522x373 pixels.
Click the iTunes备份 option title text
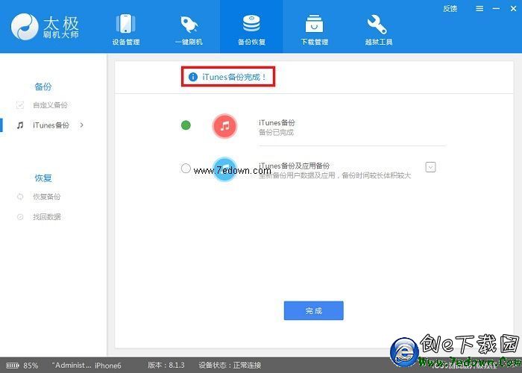coord(277,122)
